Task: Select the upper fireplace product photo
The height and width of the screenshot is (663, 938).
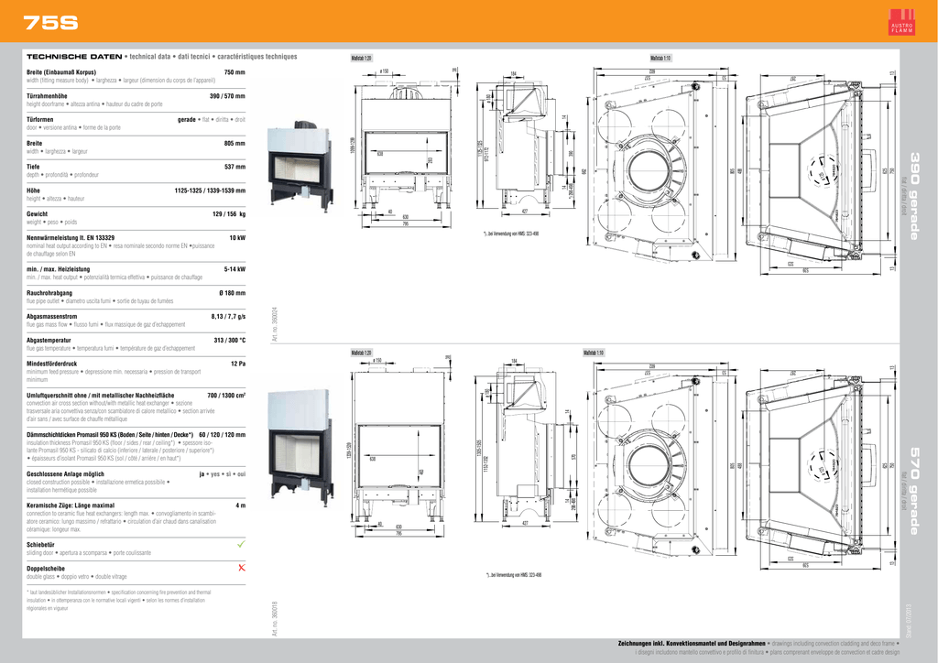Action: coord(297,165)
